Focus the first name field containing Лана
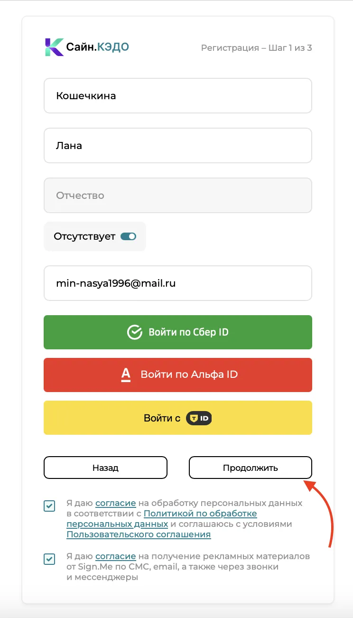Screen dimensions: 353x618 (178, 146)
